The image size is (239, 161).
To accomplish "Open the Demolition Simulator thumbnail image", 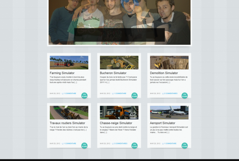I will tap(169, 62).
